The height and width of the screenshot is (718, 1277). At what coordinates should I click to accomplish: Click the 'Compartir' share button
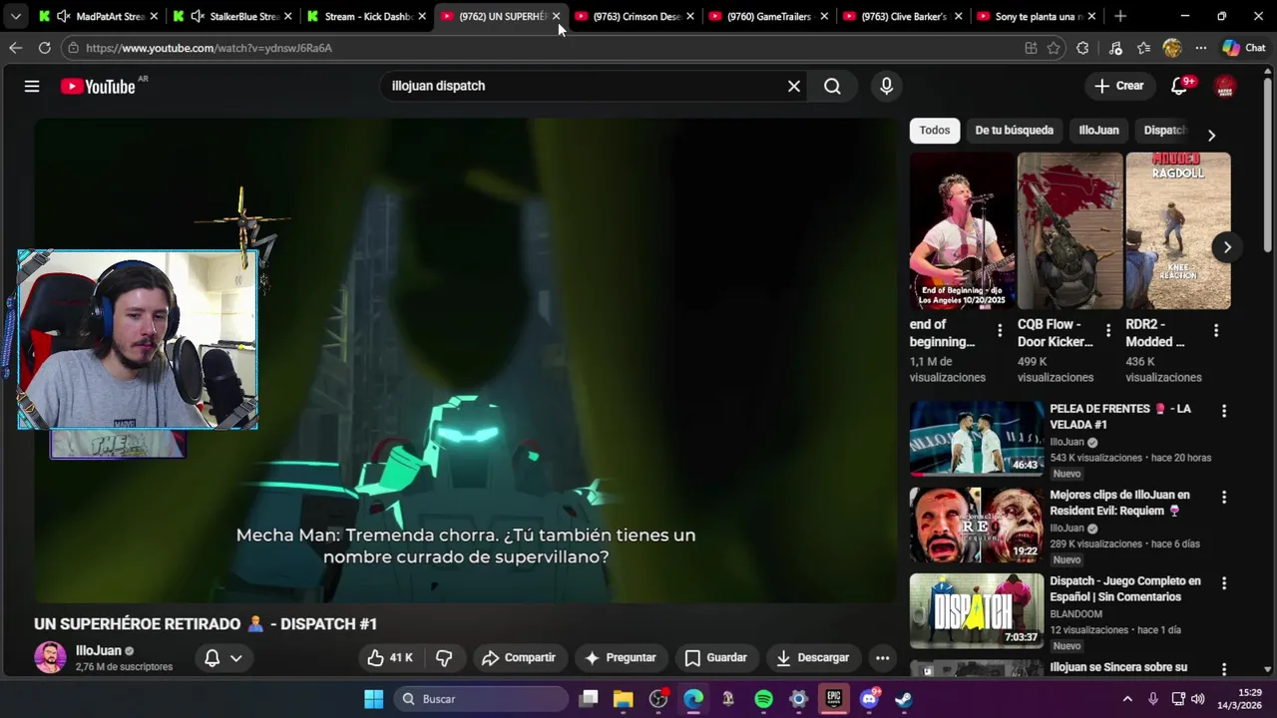click(519, 657)
